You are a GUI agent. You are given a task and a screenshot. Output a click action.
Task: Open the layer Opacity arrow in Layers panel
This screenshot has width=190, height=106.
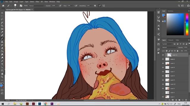[189, 47]
